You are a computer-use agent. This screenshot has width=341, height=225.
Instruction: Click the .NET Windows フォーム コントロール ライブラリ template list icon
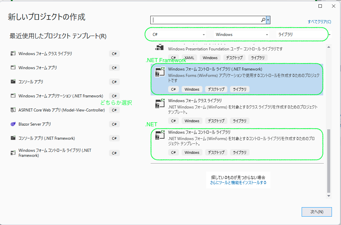point(160,135)
